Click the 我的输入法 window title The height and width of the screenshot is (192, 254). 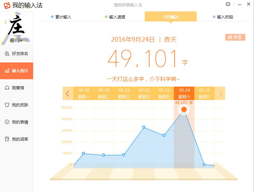(27, 5)
